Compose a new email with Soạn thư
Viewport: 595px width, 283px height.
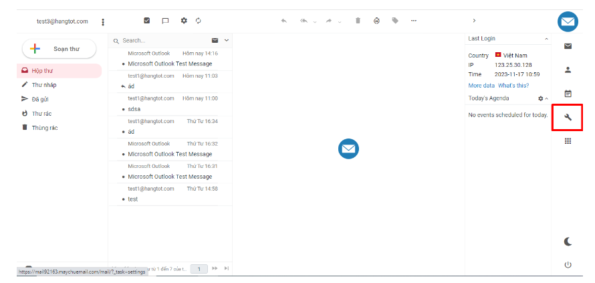coord(59,49)
